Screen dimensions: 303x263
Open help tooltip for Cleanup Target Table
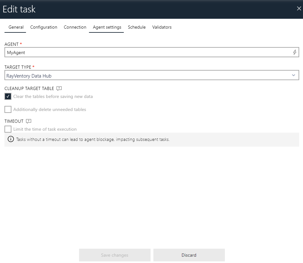tap(59, 88)
